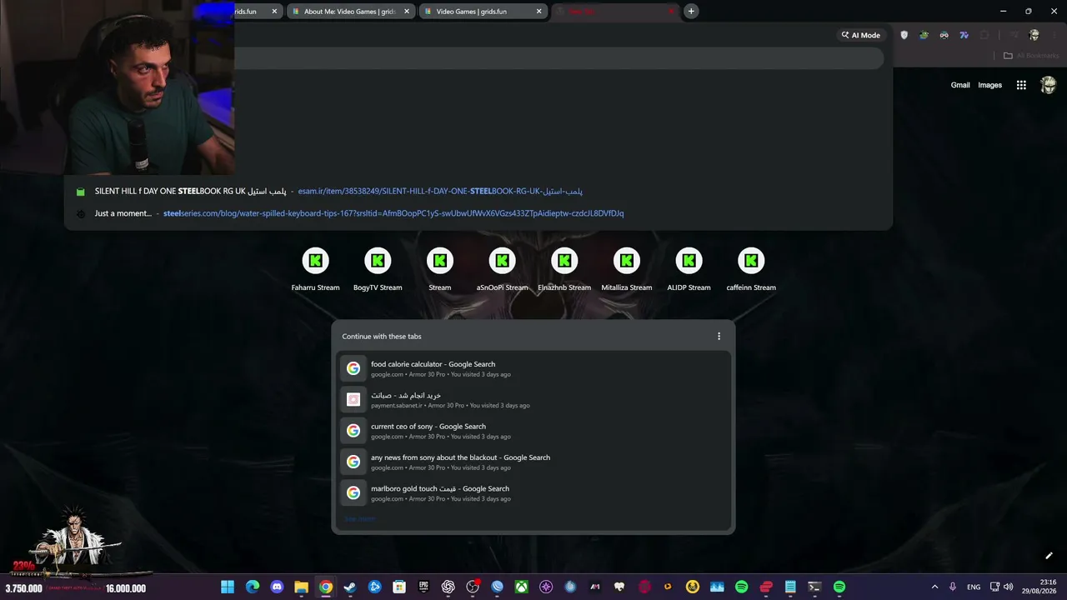
Task: Open the terminal icon on the taskbar
Action: [x=814, y=587]
